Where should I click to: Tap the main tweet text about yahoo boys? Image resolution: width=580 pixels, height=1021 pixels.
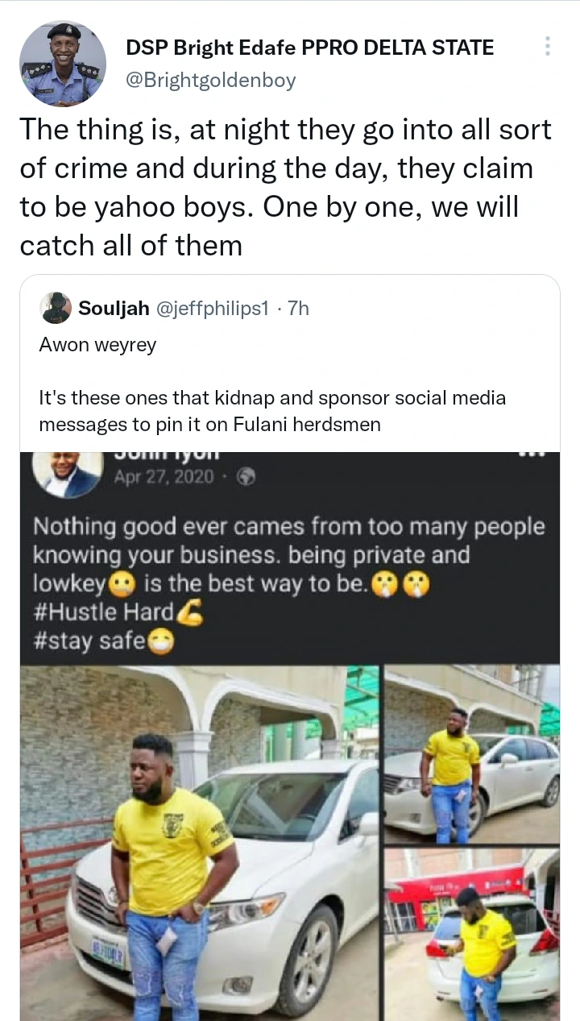pos(286,187)
